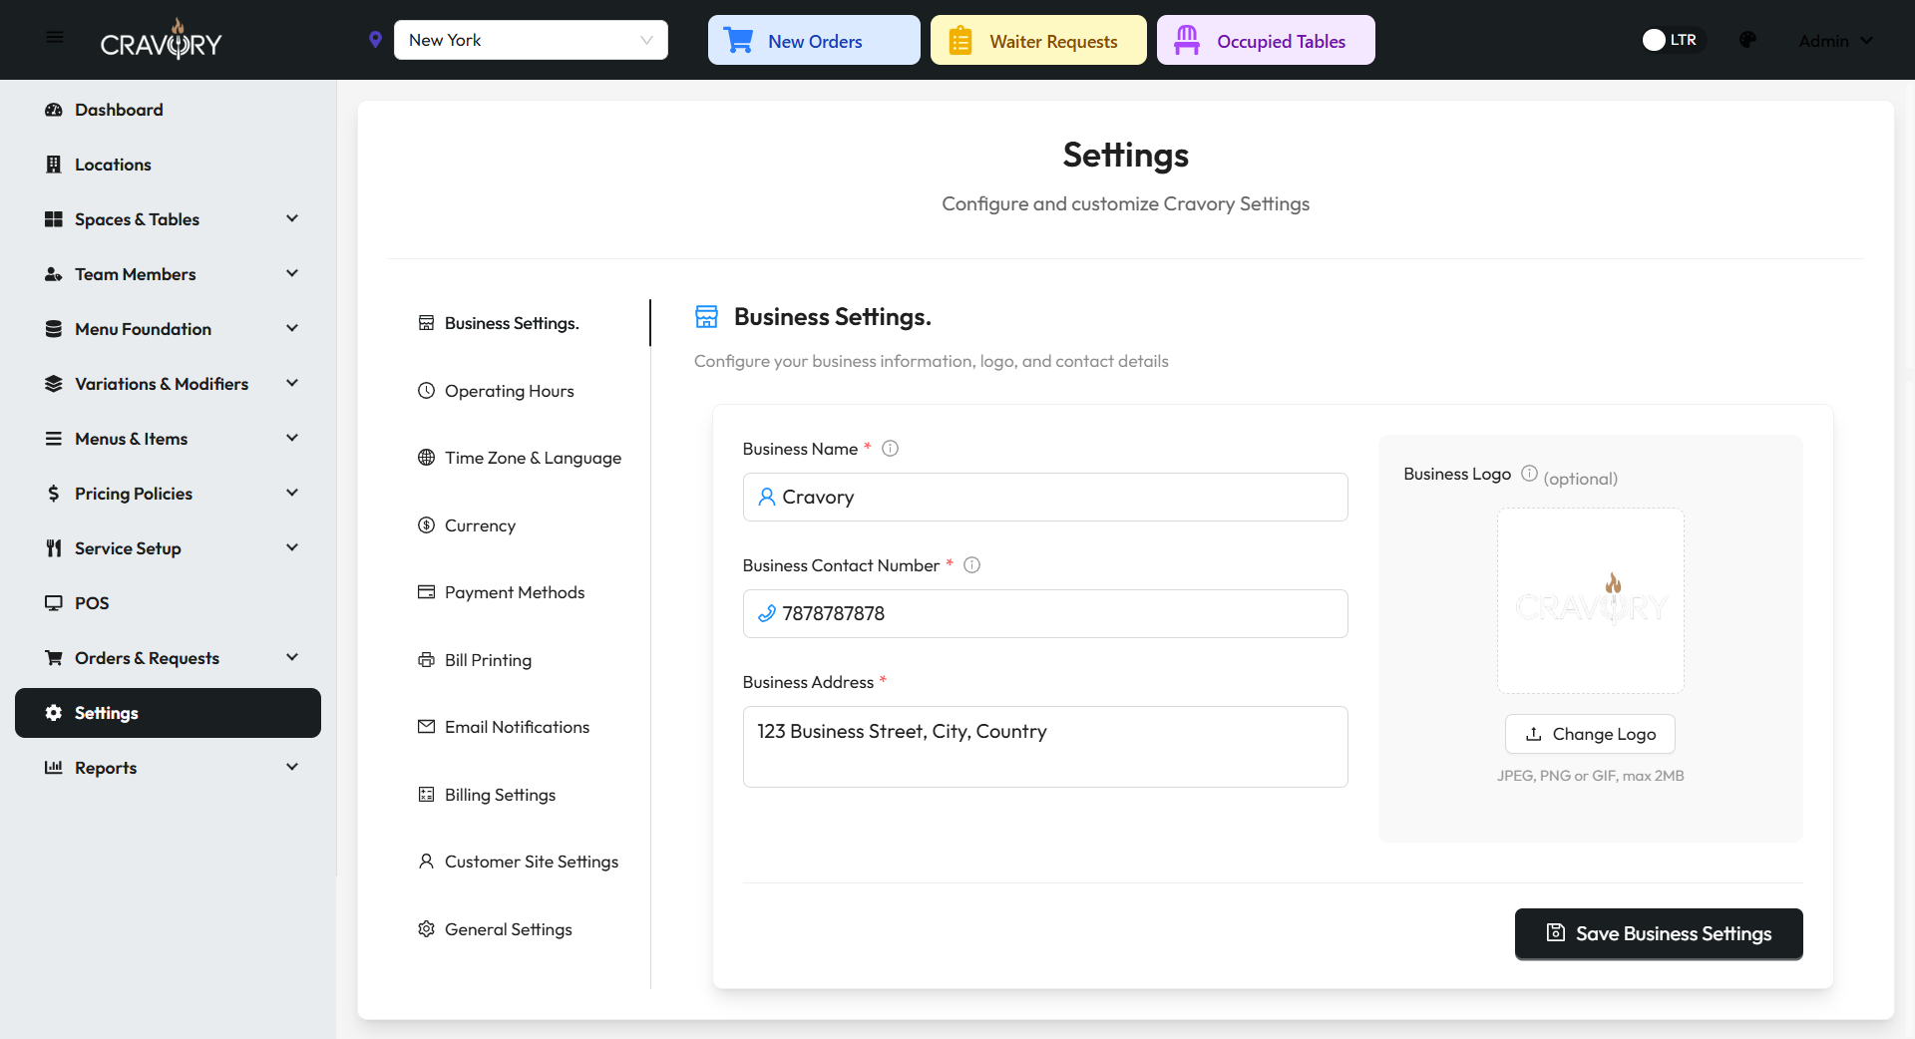Expand Team Members chevron
This screenshot has width=1915, height=1039.
click(x=292, y=273)
